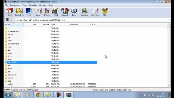Open Windows Media Player taskbar icon

point(28,95)
